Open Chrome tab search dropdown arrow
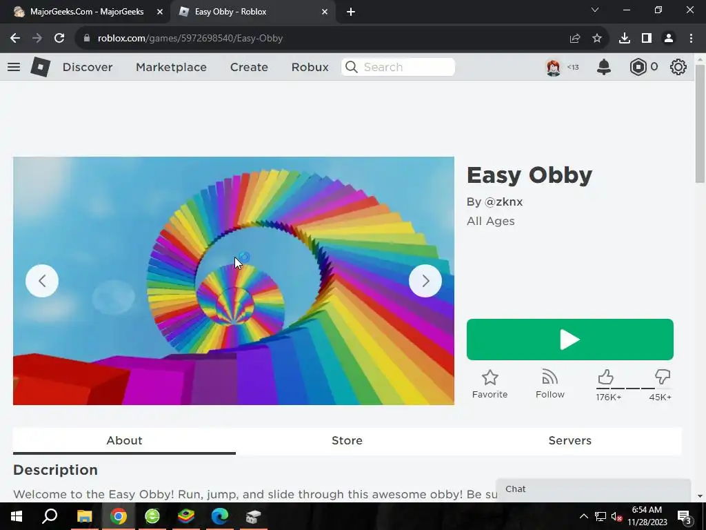 click(595, 10)
